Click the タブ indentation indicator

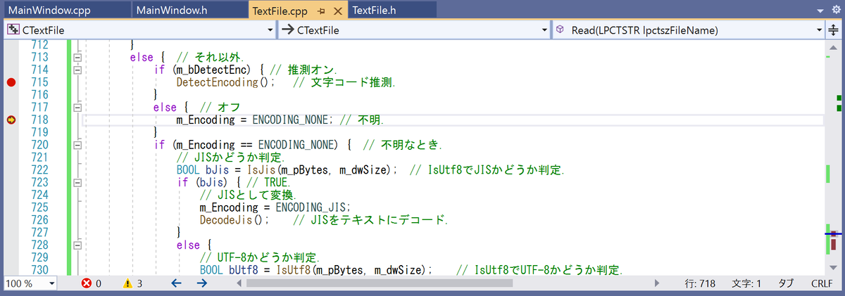[785, 283]
